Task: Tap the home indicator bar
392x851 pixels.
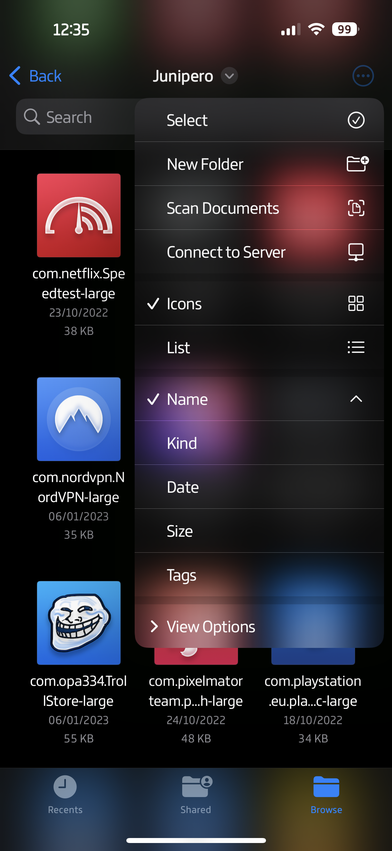Action: (196, 840)
